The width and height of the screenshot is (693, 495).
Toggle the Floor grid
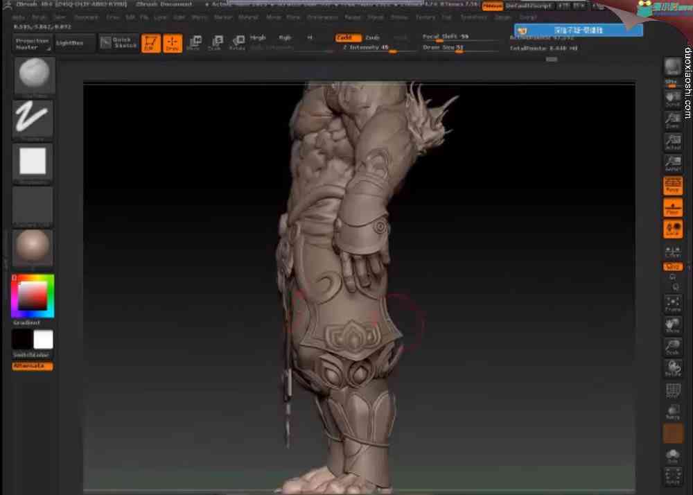673,207
